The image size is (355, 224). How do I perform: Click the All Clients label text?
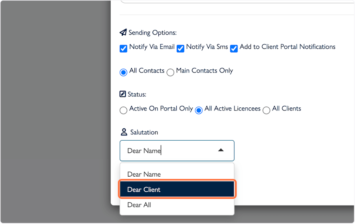click(287, 108)
